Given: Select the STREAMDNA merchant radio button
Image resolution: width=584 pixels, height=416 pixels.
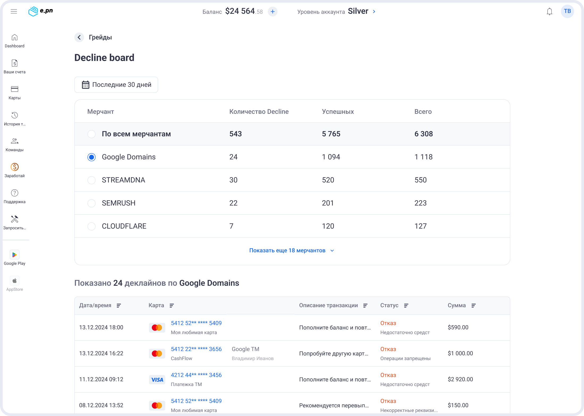Looking at the screenshot, I should click(x=92, y=180).
